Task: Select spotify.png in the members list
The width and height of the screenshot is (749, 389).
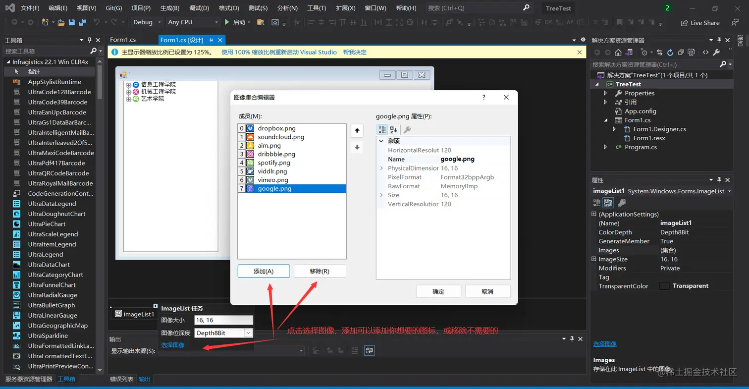Action: (x=292, y=163)
